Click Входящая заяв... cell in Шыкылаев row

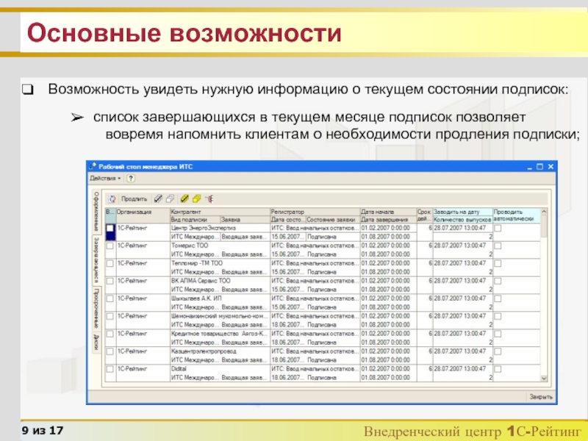pyautogui.click(x=245, y=307)
